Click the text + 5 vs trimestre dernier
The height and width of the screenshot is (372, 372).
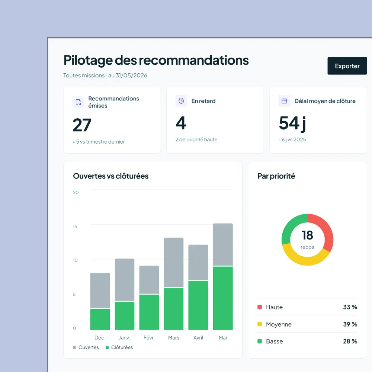tap(99, 142)
